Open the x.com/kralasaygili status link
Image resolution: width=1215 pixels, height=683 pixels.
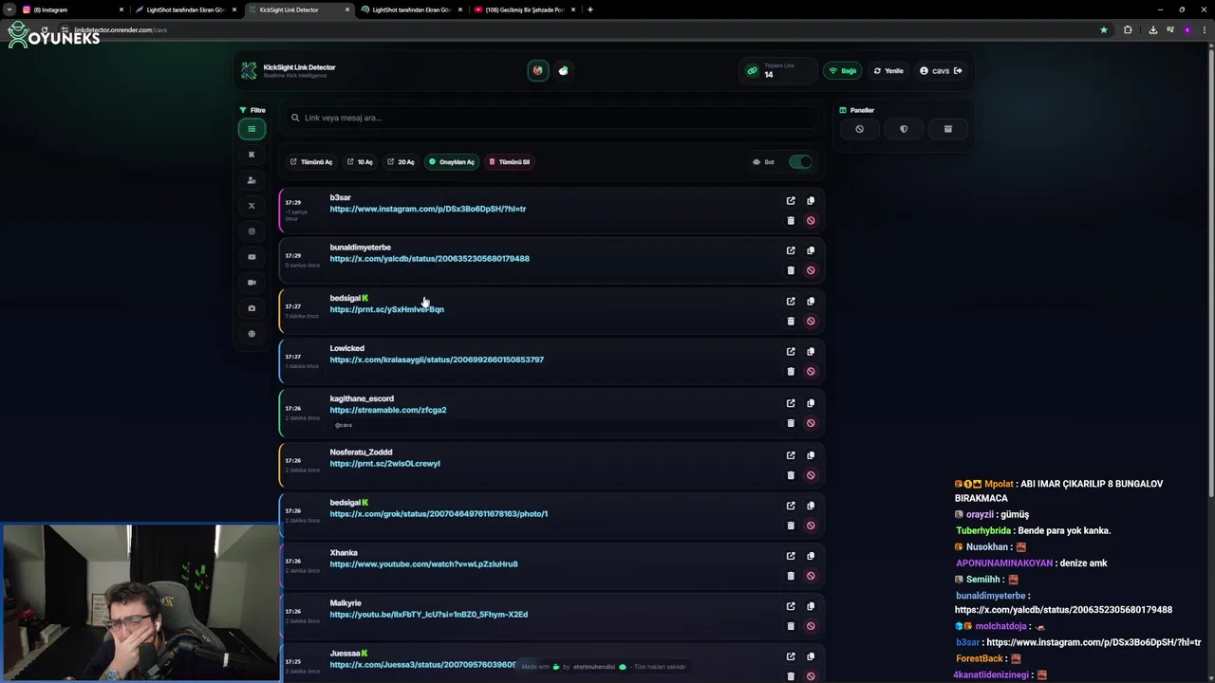tap(437, 360)
